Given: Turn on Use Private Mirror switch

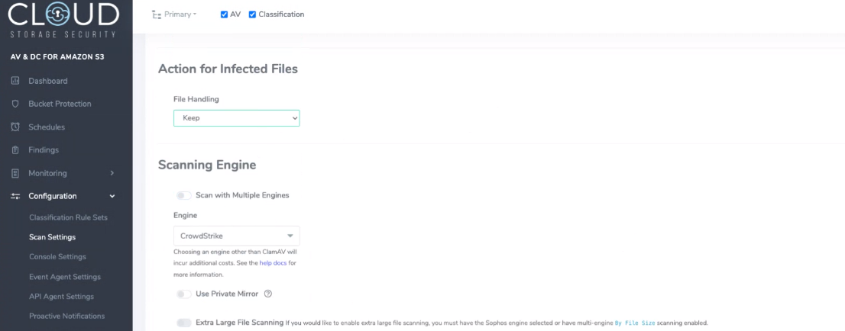Looking at the screenshot, I should [x=183, y=294].
